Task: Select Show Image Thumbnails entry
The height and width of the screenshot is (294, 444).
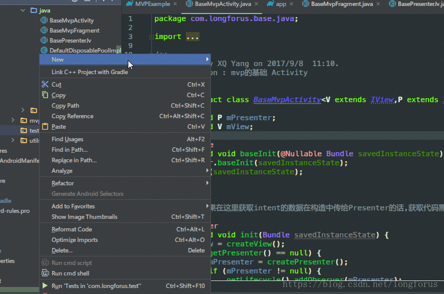Action: click(125, 217)
